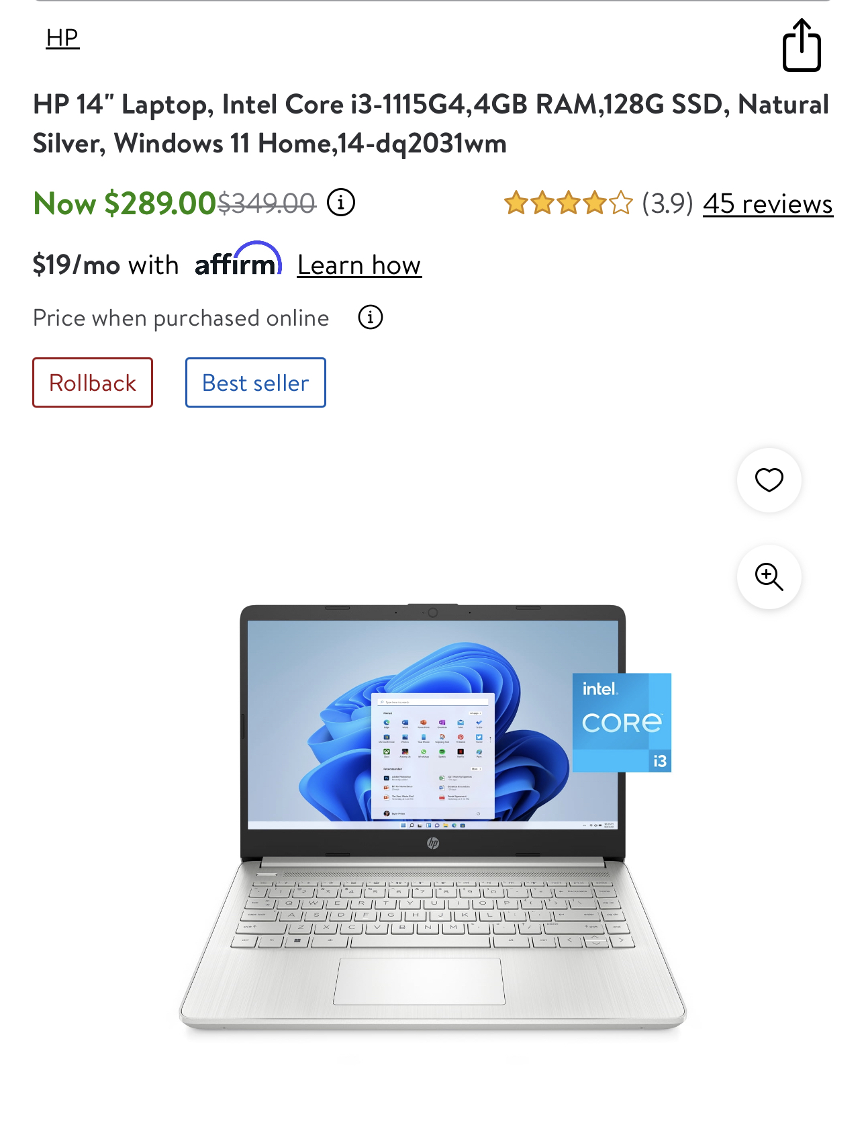Tap the share icon
The image size is (866, 1131).
(802, 45)
